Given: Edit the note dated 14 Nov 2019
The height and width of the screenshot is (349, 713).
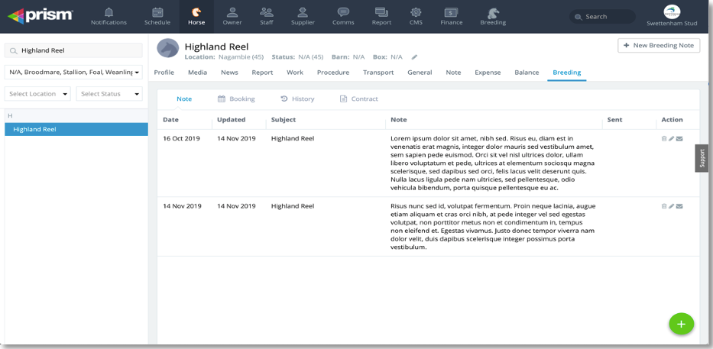Looking at the screenshot, I should pos(672,206).
